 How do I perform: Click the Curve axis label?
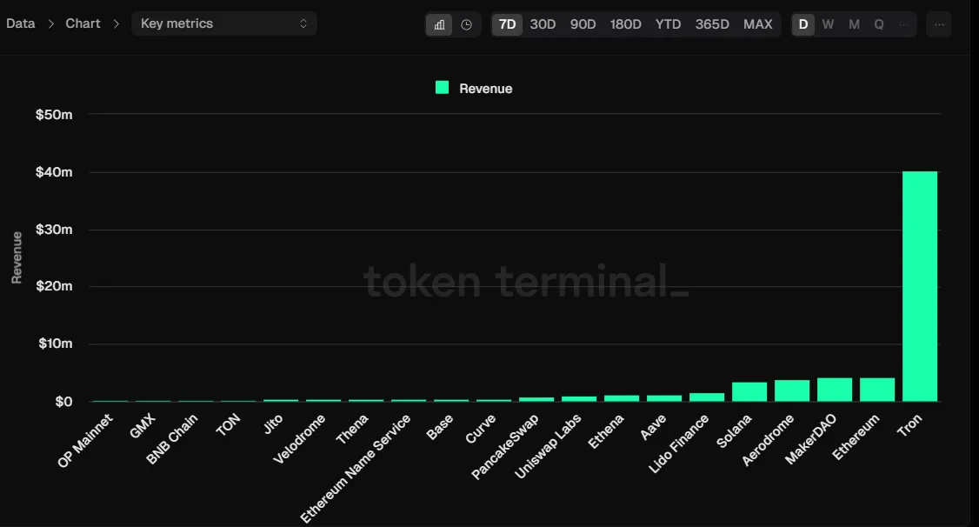tap(480, 429)
